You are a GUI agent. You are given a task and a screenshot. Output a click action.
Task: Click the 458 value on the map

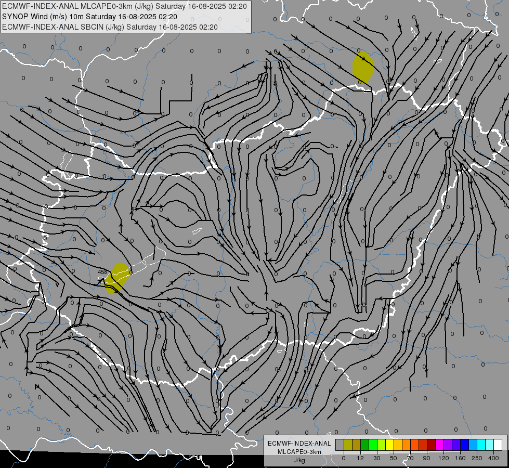pos(102,272)
